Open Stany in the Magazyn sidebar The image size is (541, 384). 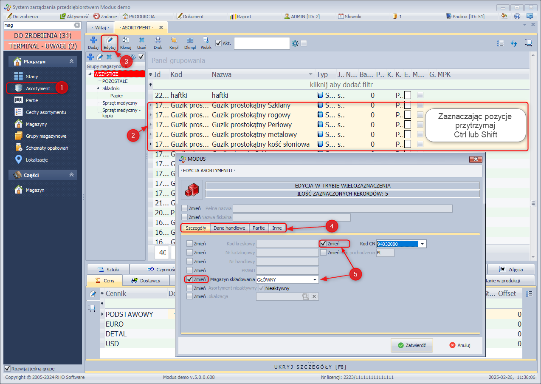pyautogui.click(x=32, y=77)
